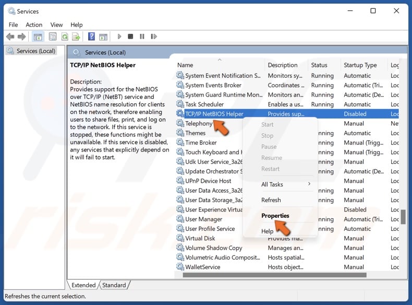Choose Help in the context menu
Viewport: 412px width, 305px height.
tap(267, 231)
